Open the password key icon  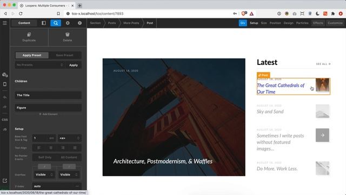(x=235, y=14)
